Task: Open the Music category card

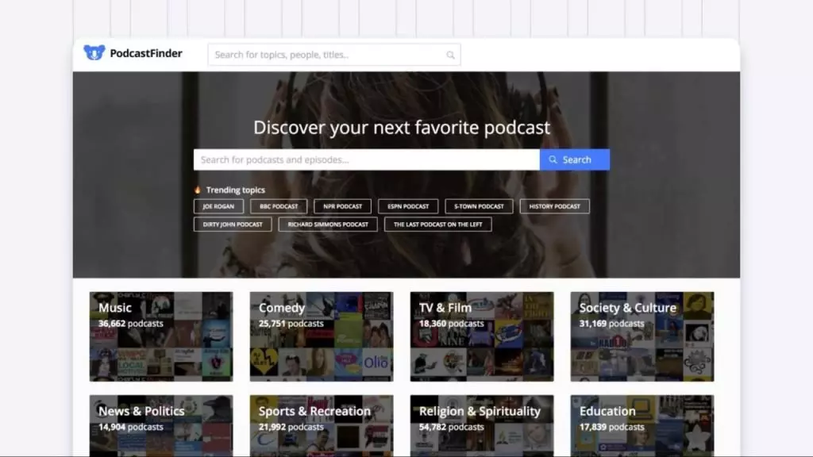Action: (x=161, y=336)
